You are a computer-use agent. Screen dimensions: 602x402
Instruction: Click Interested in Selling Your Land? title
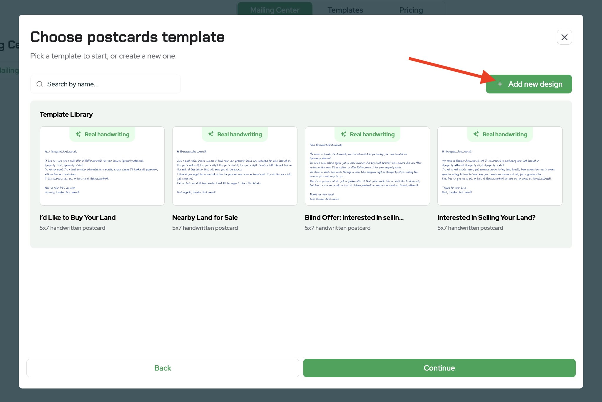(486, 217)
